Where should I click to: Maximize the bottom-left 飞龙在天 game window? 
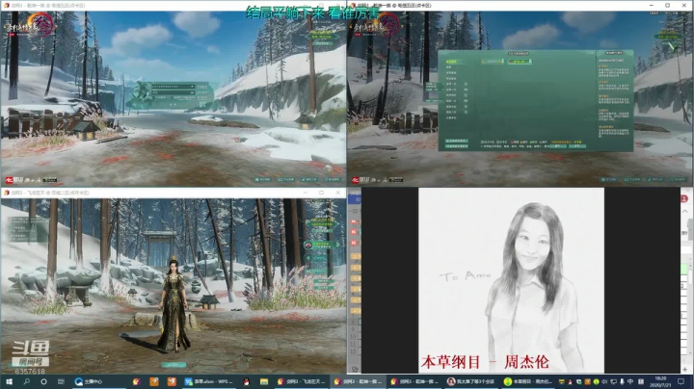click(322, 193)
